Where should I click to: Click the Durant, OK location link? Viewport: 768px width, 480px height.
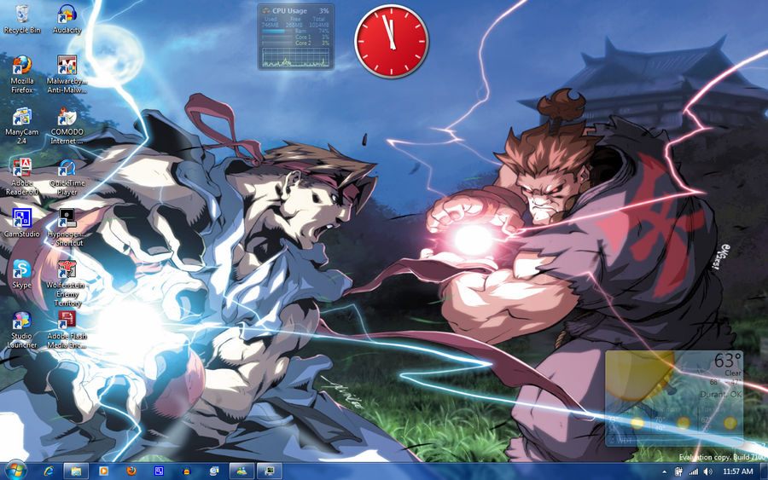(x=720, y=395)
